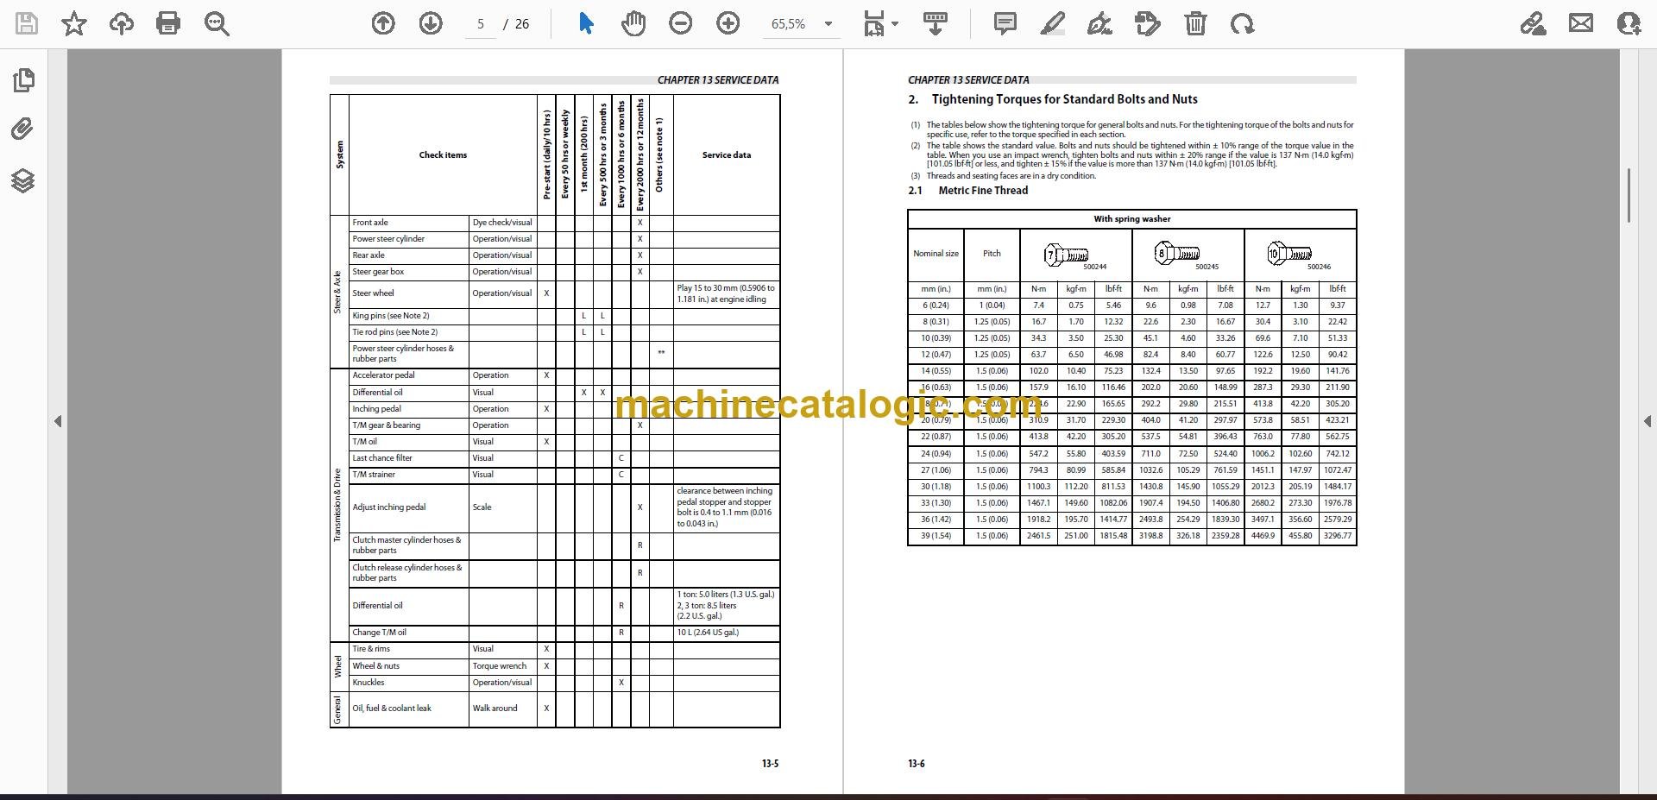Open the sign document pen tool
Image resolution: width=1657 pixels, height=800 pixels.
(1099, 23)
